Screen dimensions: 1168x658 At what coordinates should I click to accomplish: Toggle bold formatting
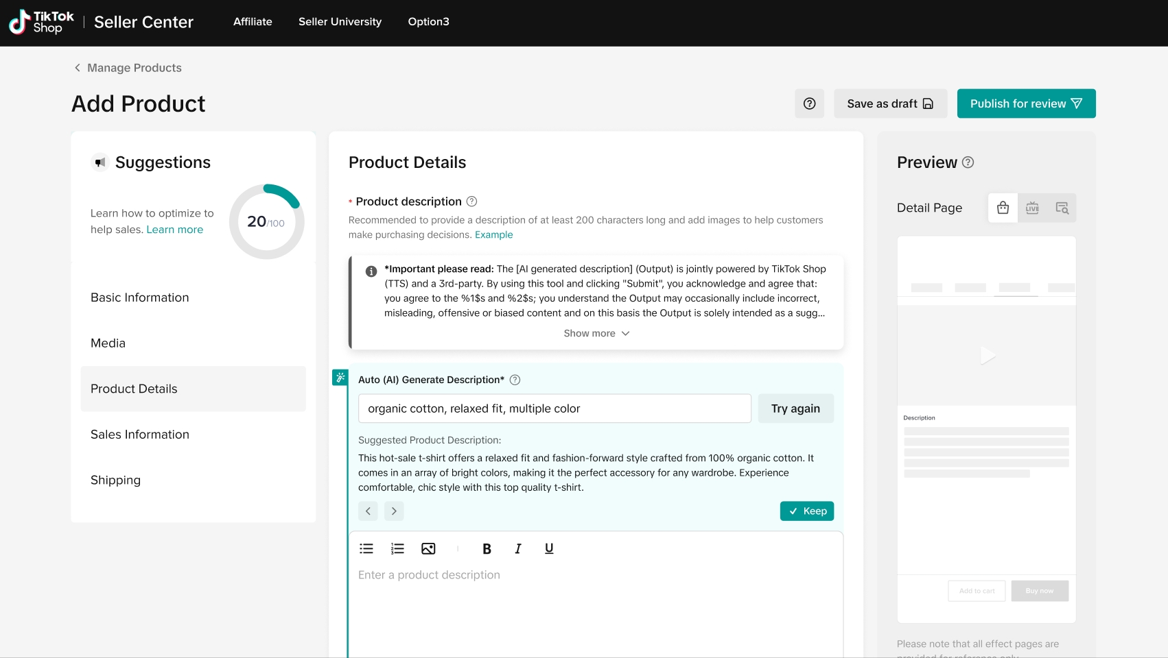[x=487, y=548]
